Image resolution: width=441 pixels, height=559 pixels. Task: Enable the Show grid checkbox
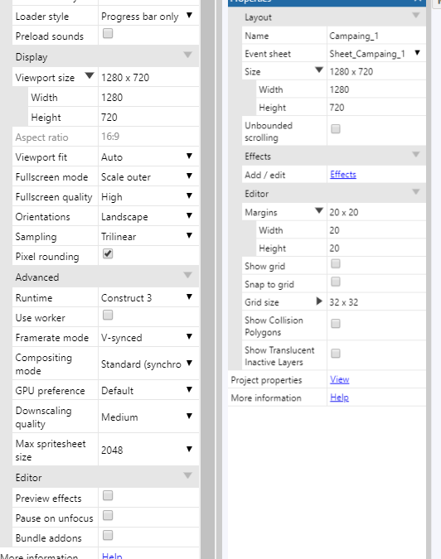point(336,264)
